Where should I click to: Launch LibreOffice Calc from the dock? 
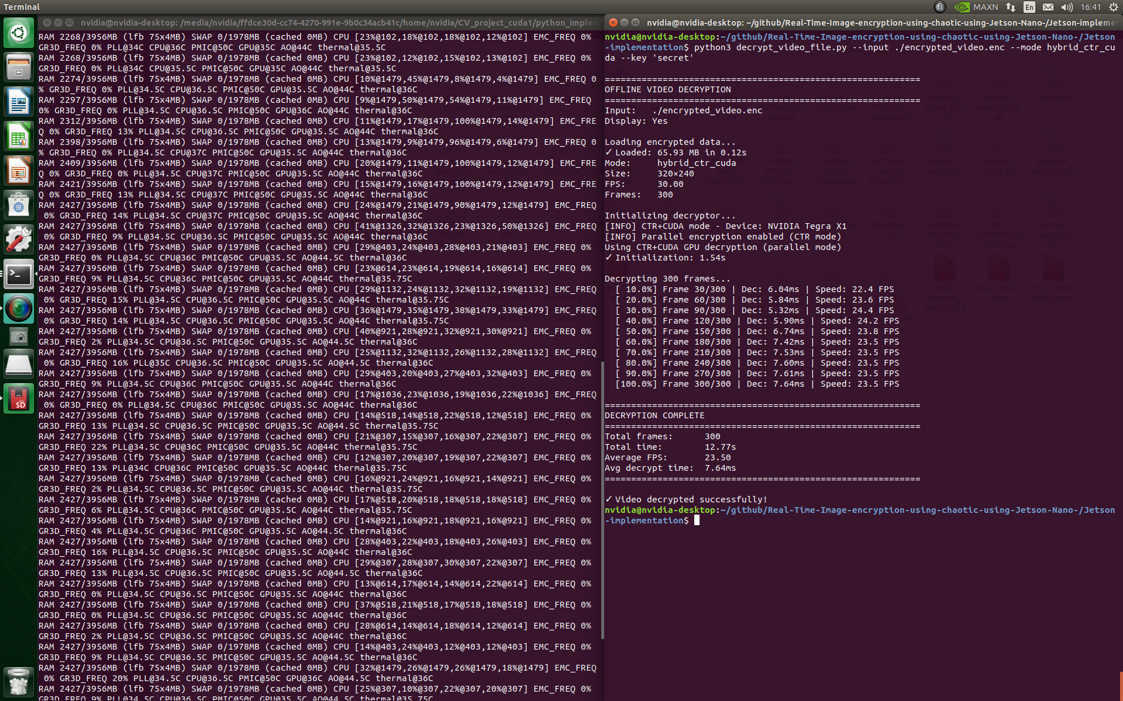pos(19,136)
